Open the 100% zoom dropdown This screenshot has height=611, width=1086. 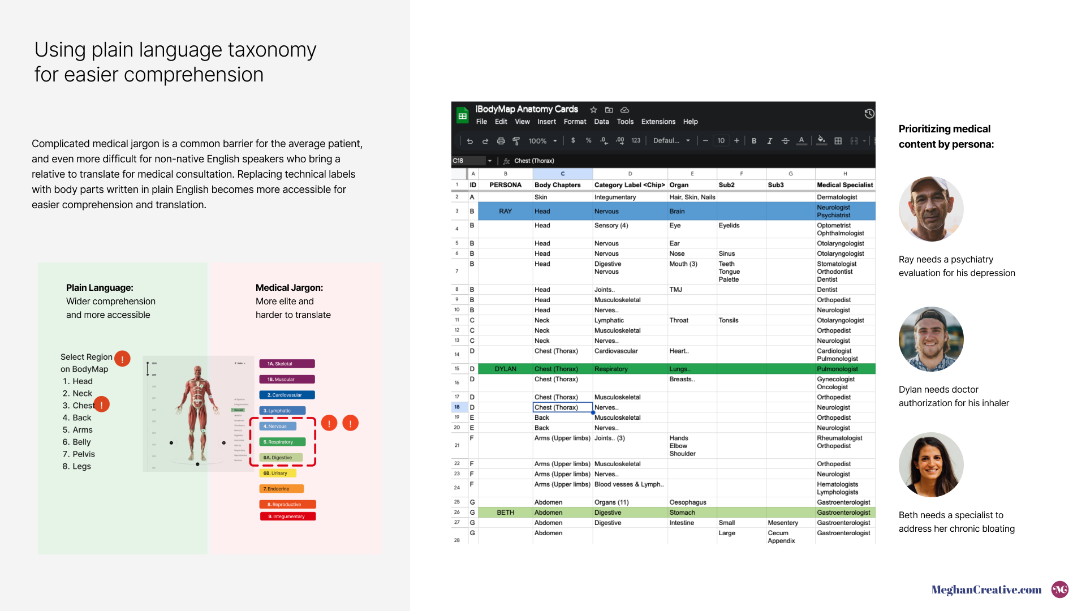click(x=542, y=141)
